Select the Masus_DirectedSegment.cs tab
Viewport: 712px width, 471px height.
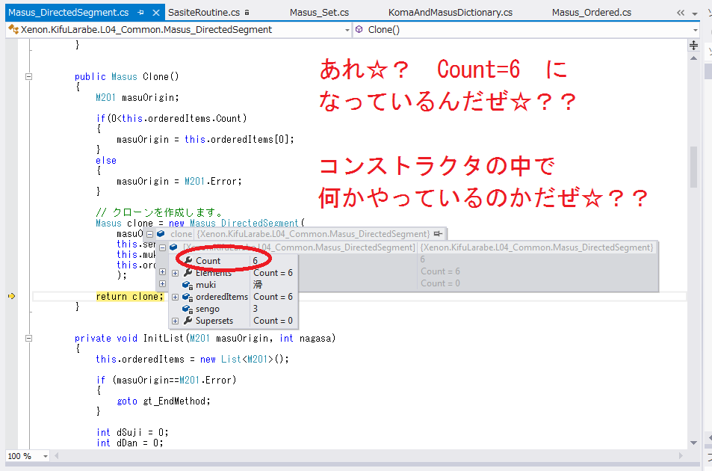pyautogui.click(x=69, y=13)
